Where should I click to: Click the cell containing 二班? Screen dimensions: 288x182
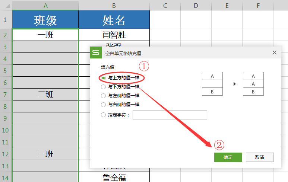(45, 95)
